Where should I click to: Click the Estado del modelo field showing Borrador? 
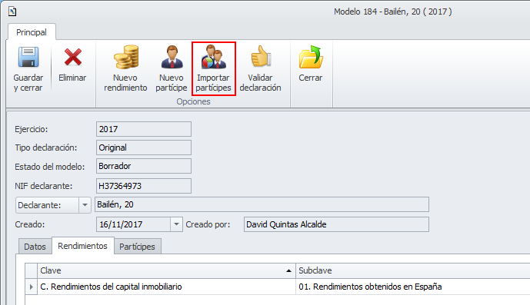[144, 166]
